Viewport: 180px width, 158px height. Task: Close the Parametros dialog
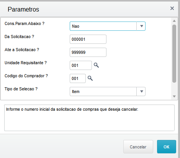(172, 8)
